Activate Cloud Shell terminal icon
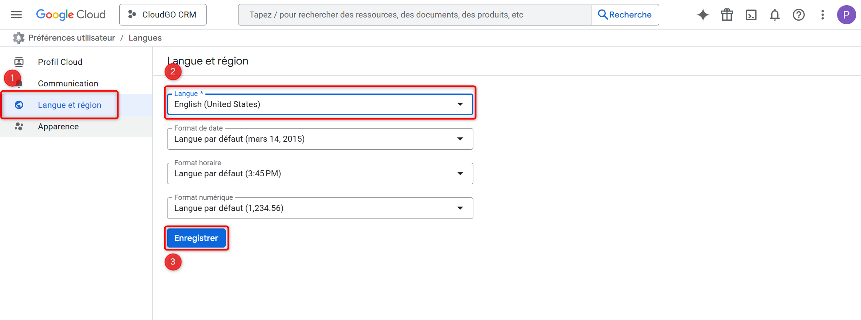 [751, 15]
